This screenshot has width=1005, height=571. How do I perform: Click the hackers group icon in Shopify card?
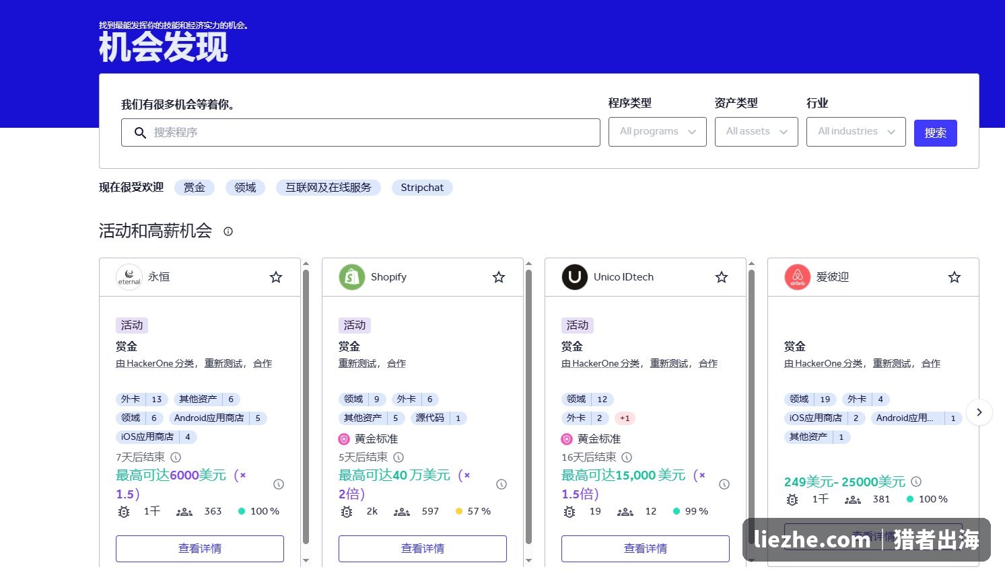(x=402, y=512)
